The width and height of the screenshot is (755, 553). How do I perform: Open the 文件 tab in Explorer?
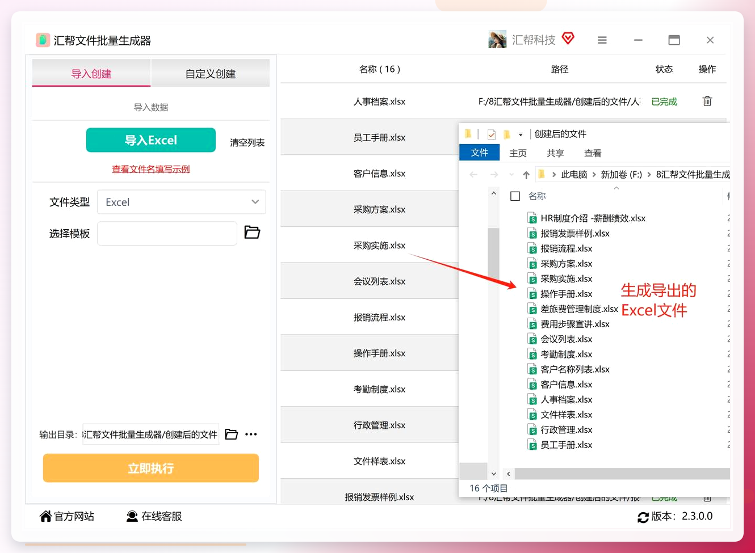480,153
